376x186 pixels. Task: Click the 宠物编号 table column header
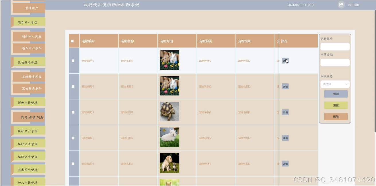(99, 41)
